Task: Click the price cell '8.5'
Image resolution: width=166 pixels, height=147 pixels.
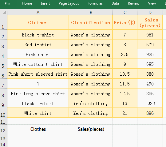Action: point(125,54)
